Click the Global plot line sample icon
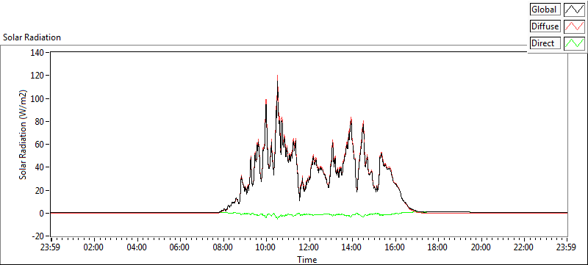 (574, 10)
